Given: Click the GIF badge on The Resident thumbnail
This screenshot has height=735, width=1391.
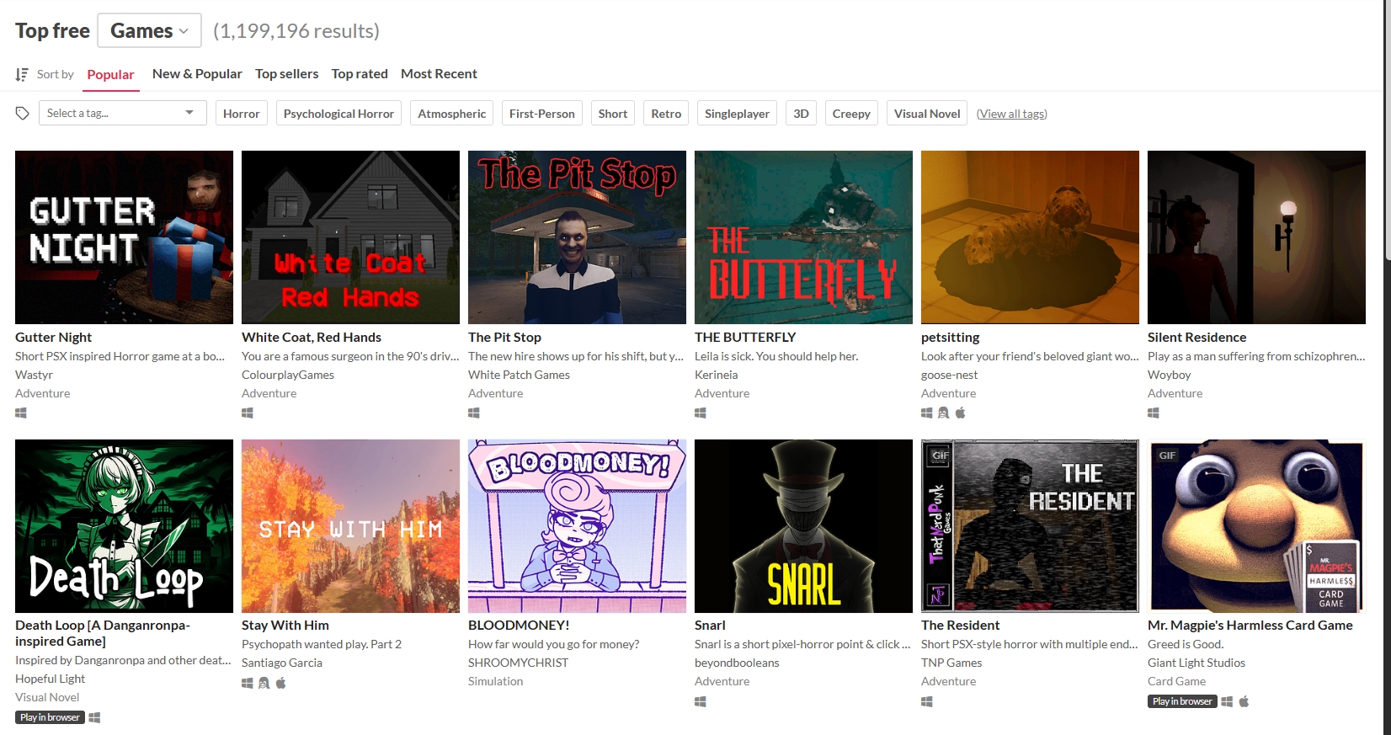Looking at the screenshot, I should click(x=940, y=455).
